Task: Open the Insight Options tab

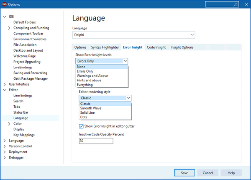Action: pos(182,47)
